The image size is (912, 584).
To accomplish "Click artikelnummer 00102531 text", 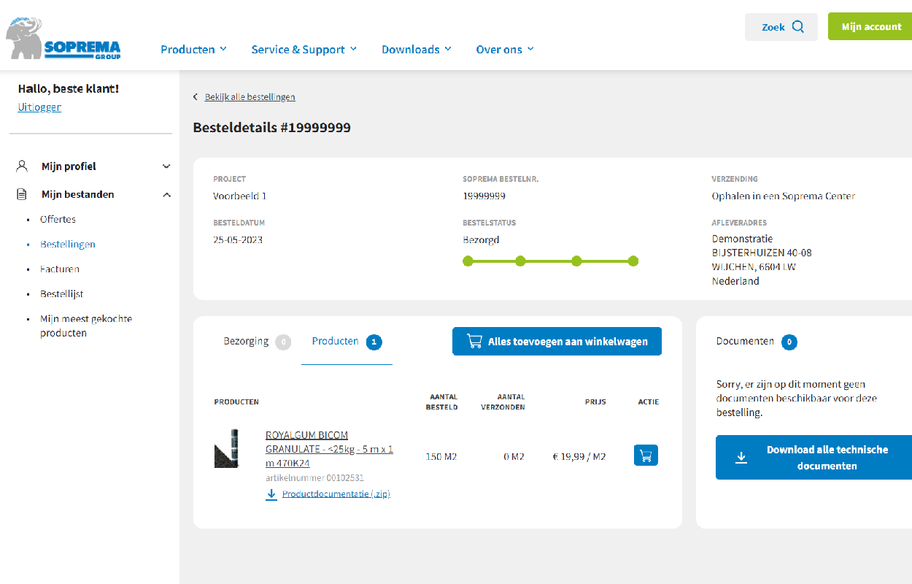I will coord(314,478).
